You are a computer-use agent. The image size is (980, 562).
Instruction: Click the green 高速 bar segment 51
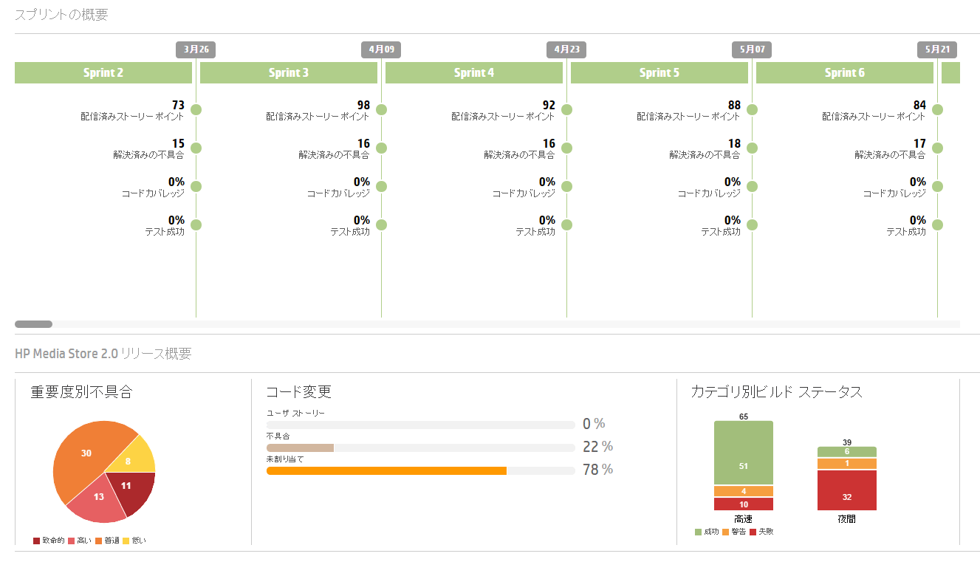(x=743, y=453)
